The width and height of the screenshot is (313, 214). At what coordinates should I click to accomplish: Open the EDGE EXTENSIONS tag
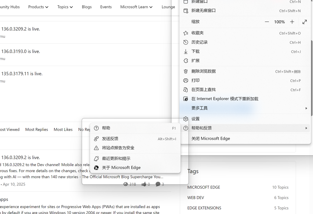[x=204, y=208]
